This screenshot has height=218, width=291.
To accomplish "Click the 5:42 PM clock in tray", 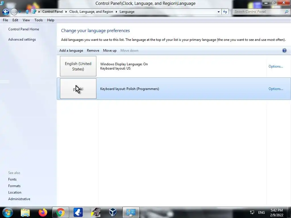I will click(x=277, y=210).
